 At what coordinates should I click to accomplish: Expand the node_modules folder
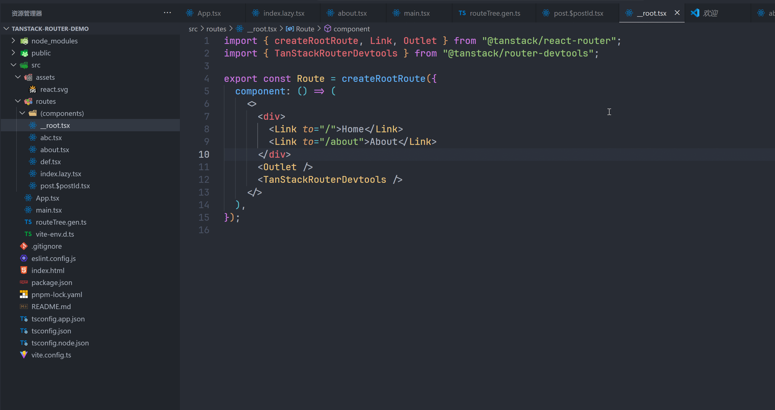coord(13,41)
